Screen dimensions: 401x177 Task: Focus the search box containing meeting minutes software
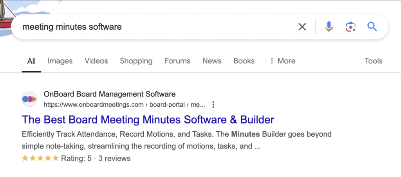click(x=157, y=27)
